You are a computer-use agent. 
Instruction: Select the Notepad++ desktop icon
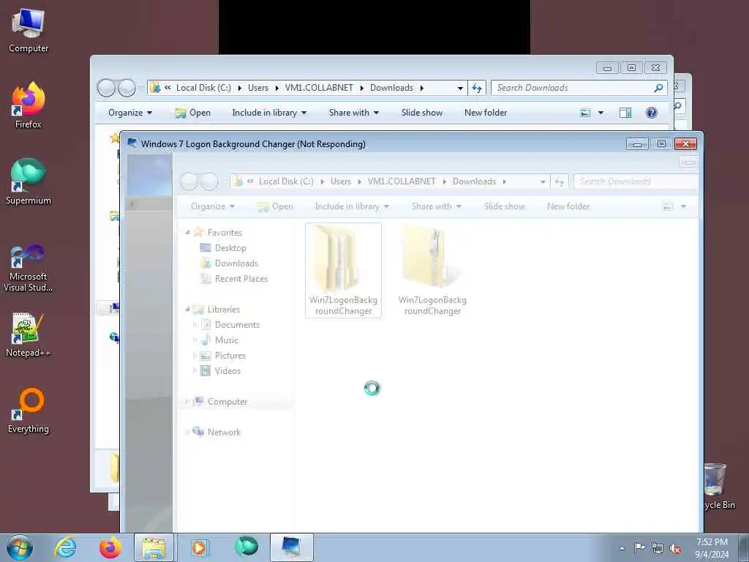pyautogui.click(x=29, y=334)
